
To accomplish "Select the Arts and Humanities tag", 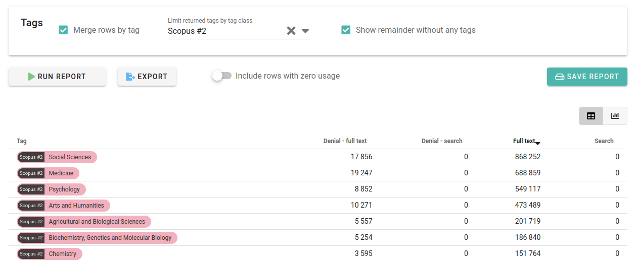I will [63, 206].
